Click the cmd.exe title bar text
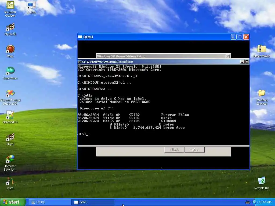 (108, 62)
